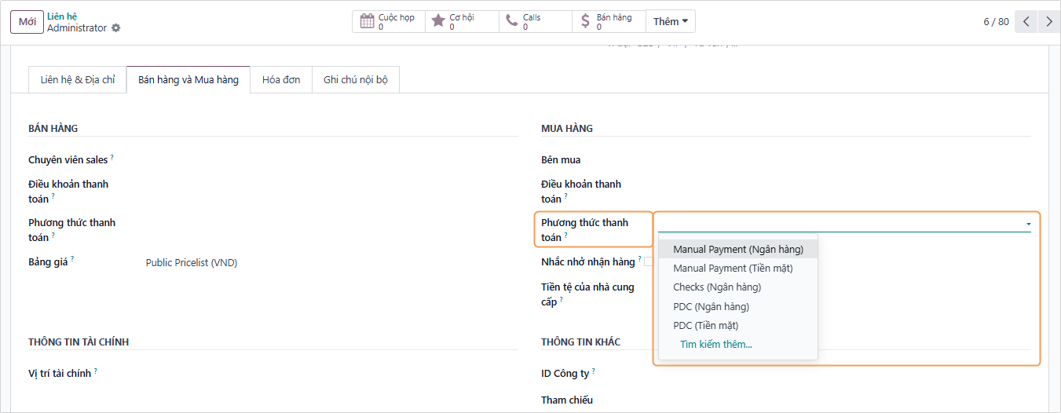Go to next record arrow
Screen dimensions: 1061x413
pyautogui.click(x=1049, y=22)
